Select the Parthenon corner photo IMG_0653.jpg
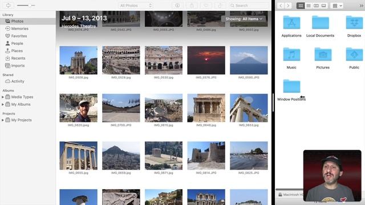Image resolution: width=365 pixels, height=205 pixels. [x=249, y=108]
